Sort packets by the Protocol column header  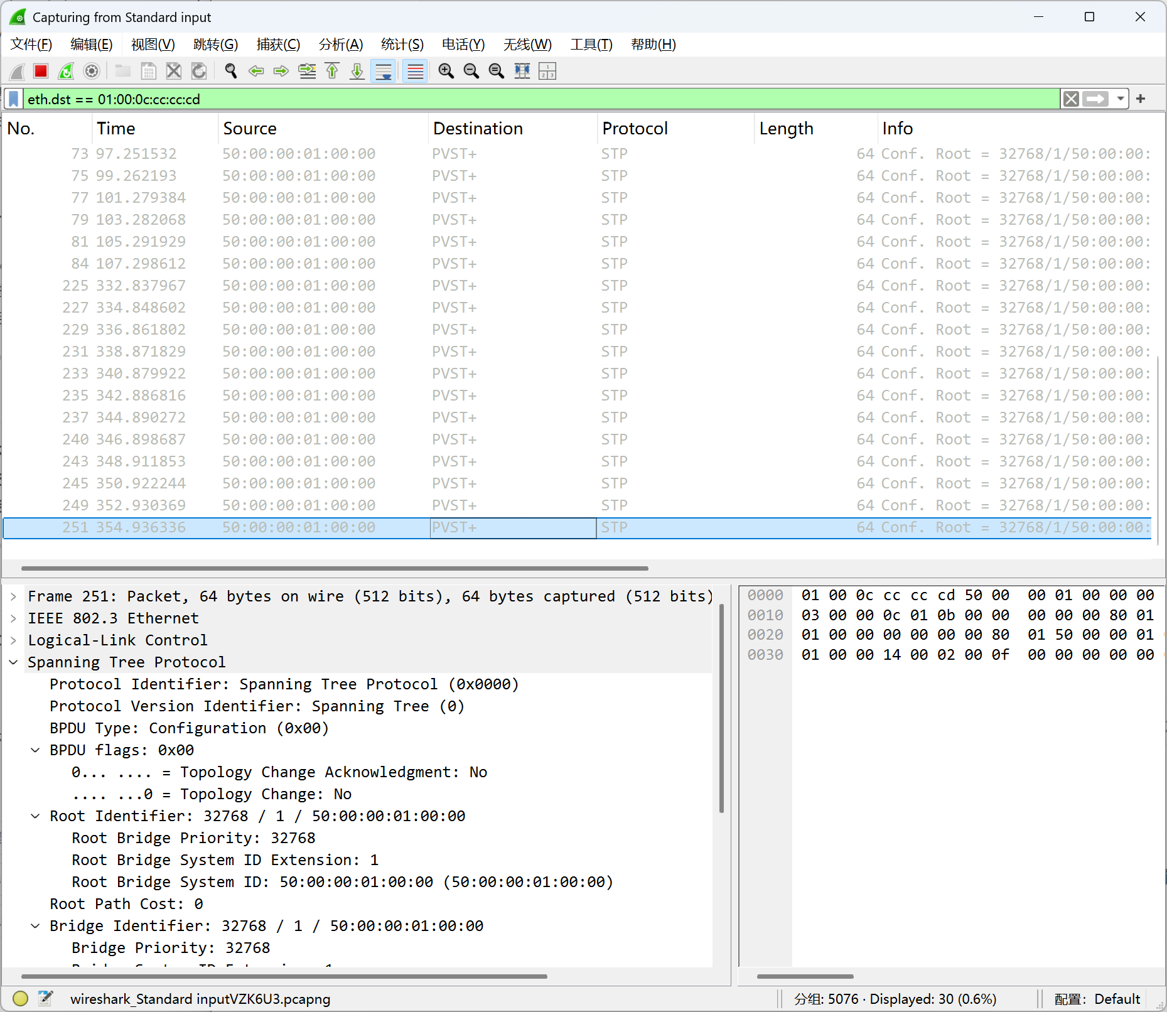click(x=675, y=129)
